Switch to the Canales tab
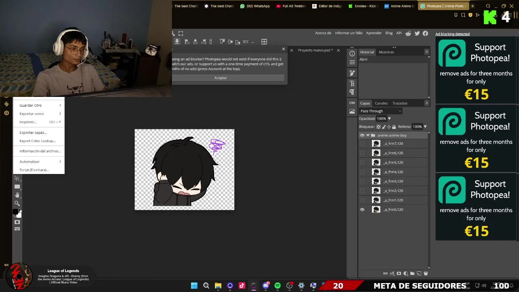This screenshot has width=519, height=292. [381, 103]
